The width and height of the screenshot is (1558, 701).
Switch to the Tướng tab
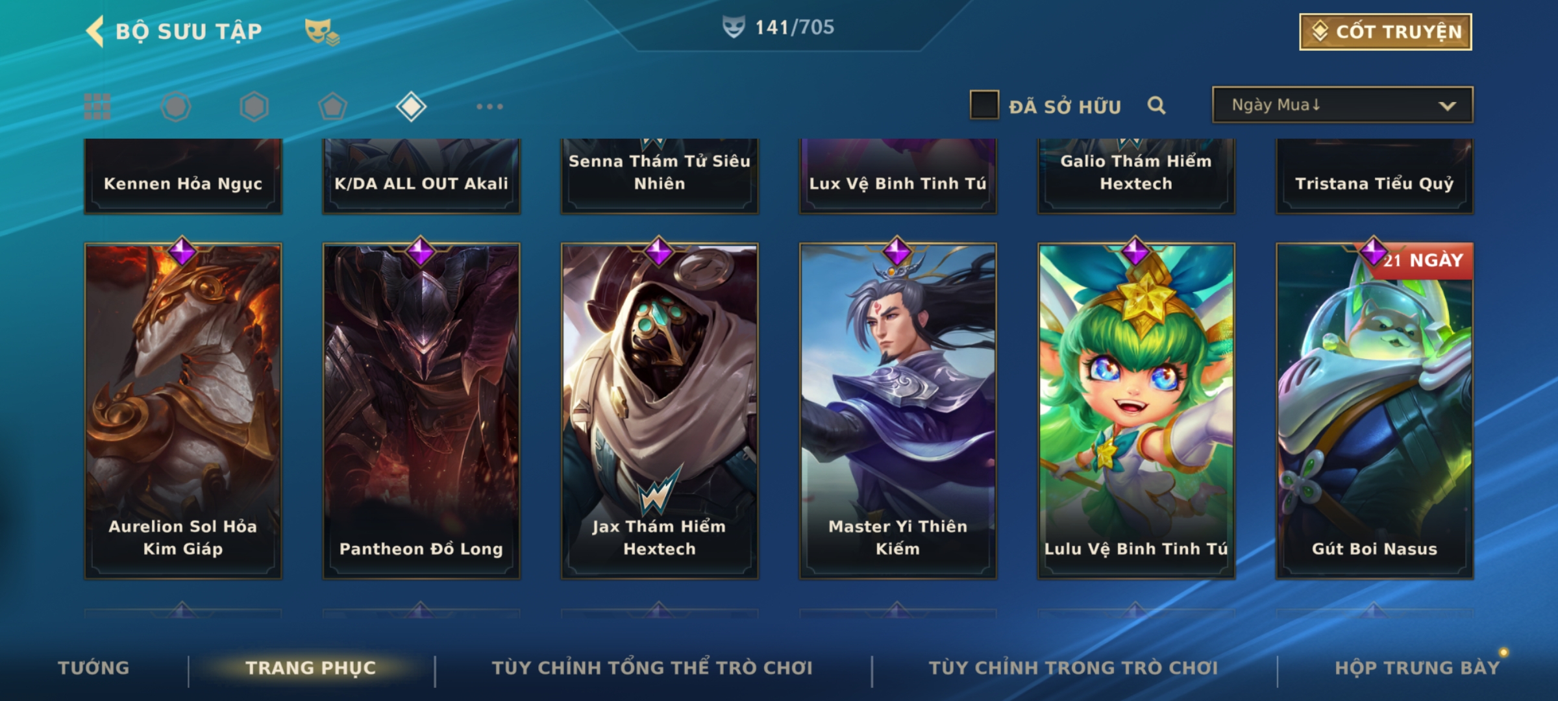93,668
